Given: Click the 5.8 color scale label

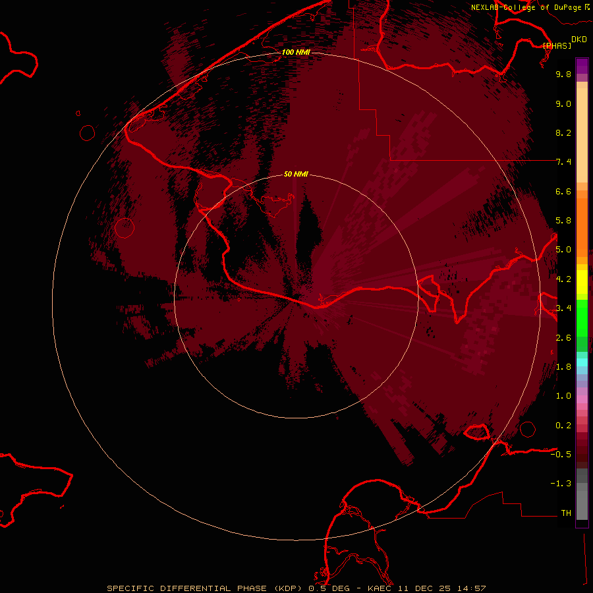Looking at the screenshot, I should [563, 221].
